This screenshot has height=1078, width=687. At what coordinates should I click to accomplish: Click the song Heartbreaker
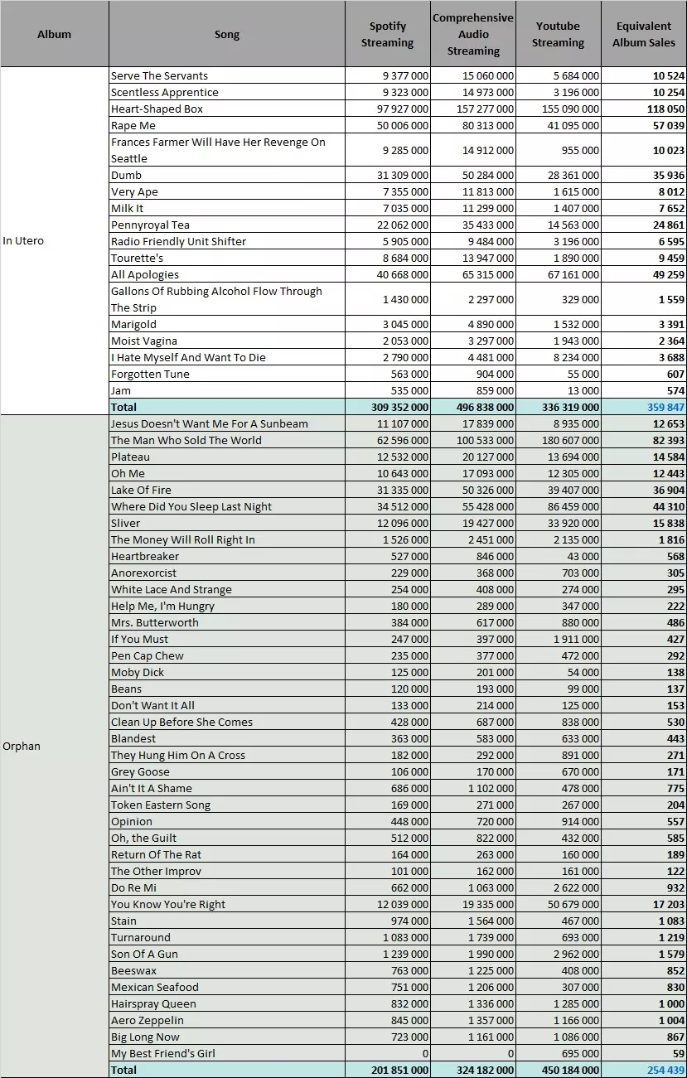227,556
